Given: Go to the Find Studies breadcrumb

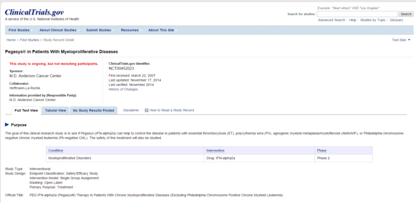Looking at the screenshot, I should tap(29, 40).
